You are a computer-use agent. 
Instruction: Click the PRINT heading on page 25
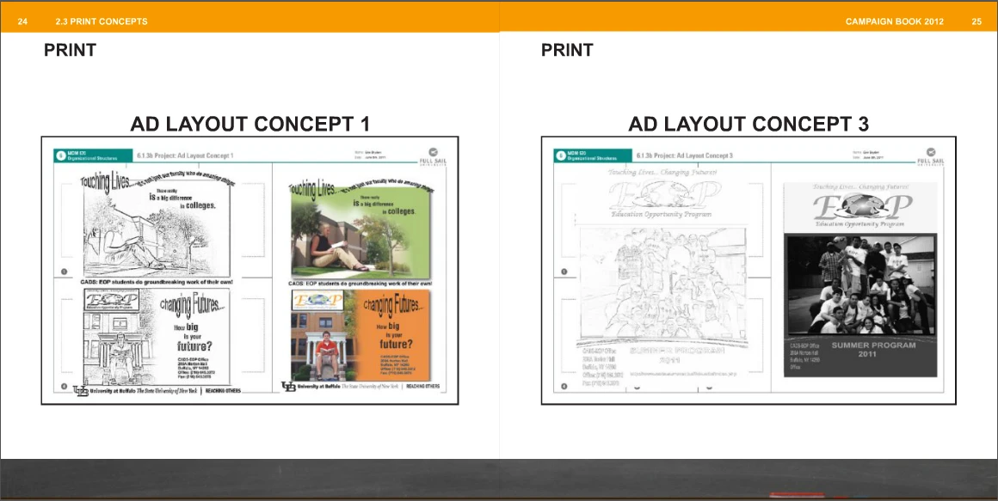coord(567,50)
